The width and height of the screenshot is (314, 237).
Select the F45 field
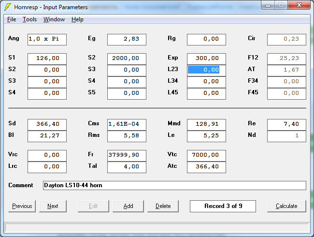[x=286, y=94]
